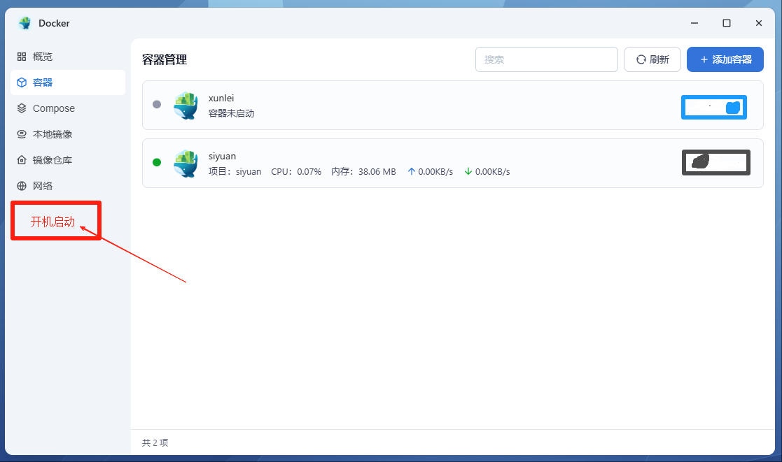The width and height of the screenshot is (782, 462).
Task: Open the Compose section
Action: 67,108
